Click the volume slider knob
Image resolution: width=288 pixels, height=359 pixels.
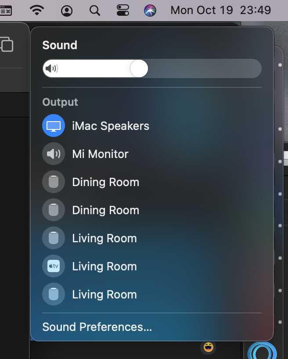(139, 68)
